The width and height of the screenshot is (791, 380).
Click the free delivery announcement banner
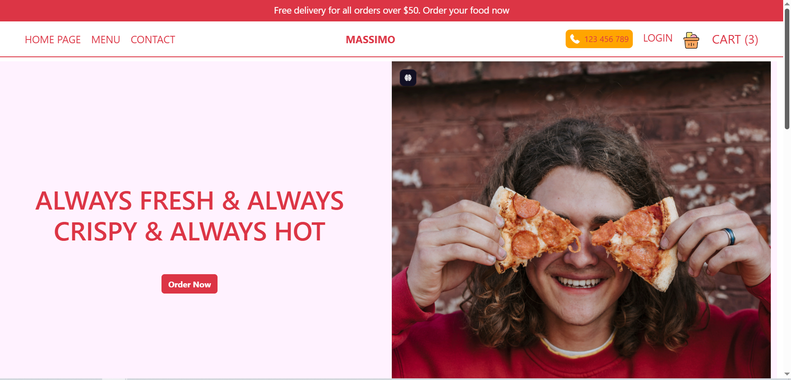point(391,11)
